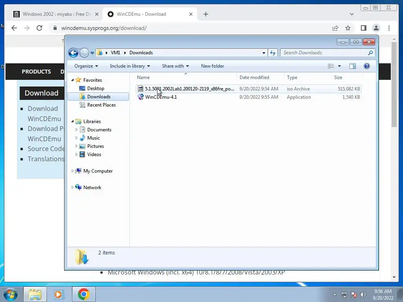
Task: Select Downloads under Favorites
Action: click(x=98, y=97)
